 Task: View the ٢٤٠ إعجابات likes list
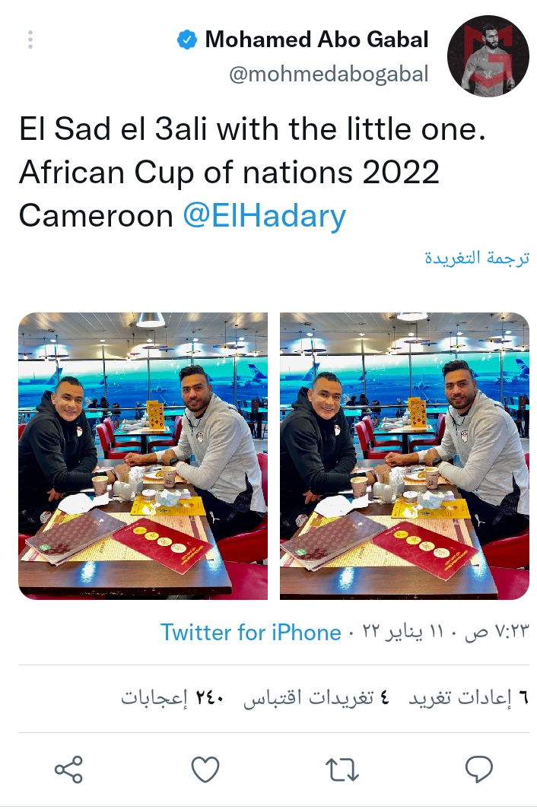point(173,698)
